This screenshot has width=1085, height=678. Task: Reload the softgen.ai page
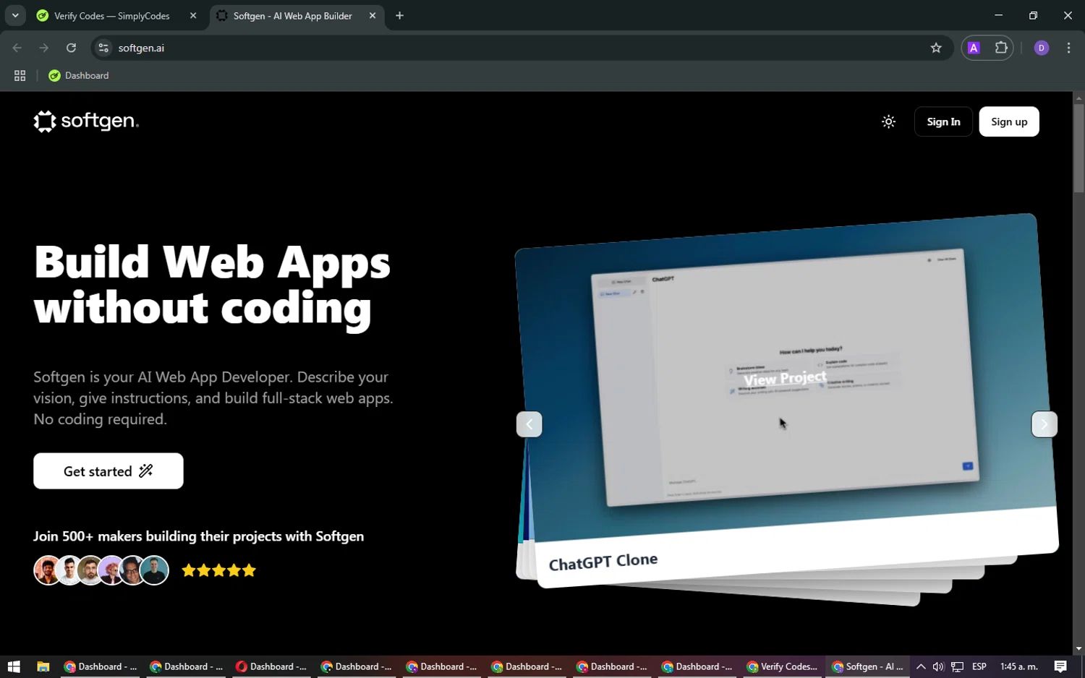pos(71,48)
